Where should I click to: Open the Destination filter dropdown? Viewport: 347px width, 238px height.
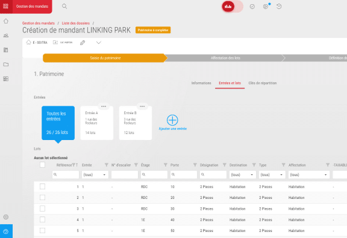tap(243, 175)
